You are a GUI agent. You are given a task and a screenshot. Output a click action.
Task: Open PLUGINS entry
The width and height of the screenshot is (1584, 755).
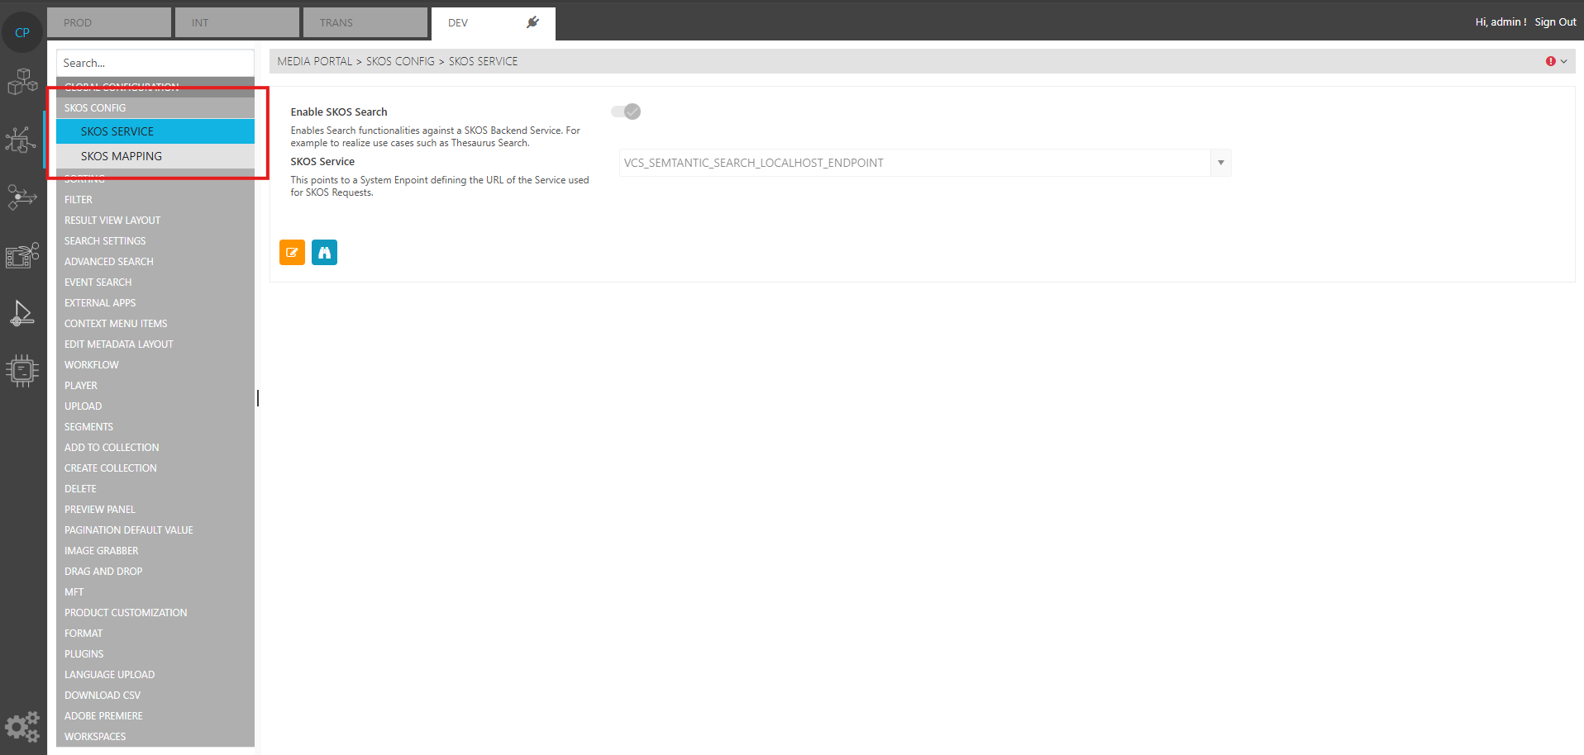tap(155, 654)
